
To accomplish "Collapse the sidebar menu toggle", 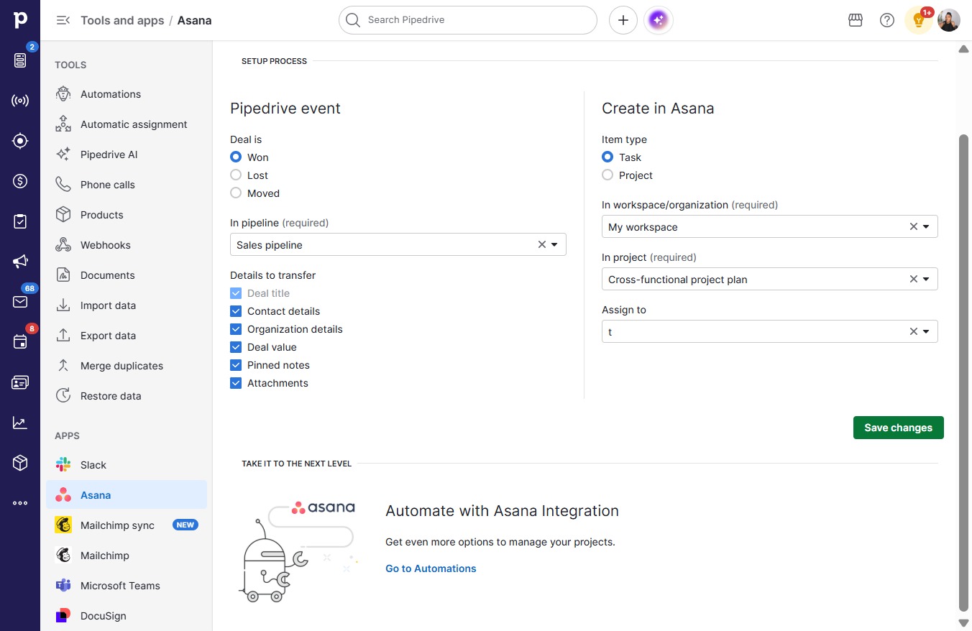I will click(63, 20).
